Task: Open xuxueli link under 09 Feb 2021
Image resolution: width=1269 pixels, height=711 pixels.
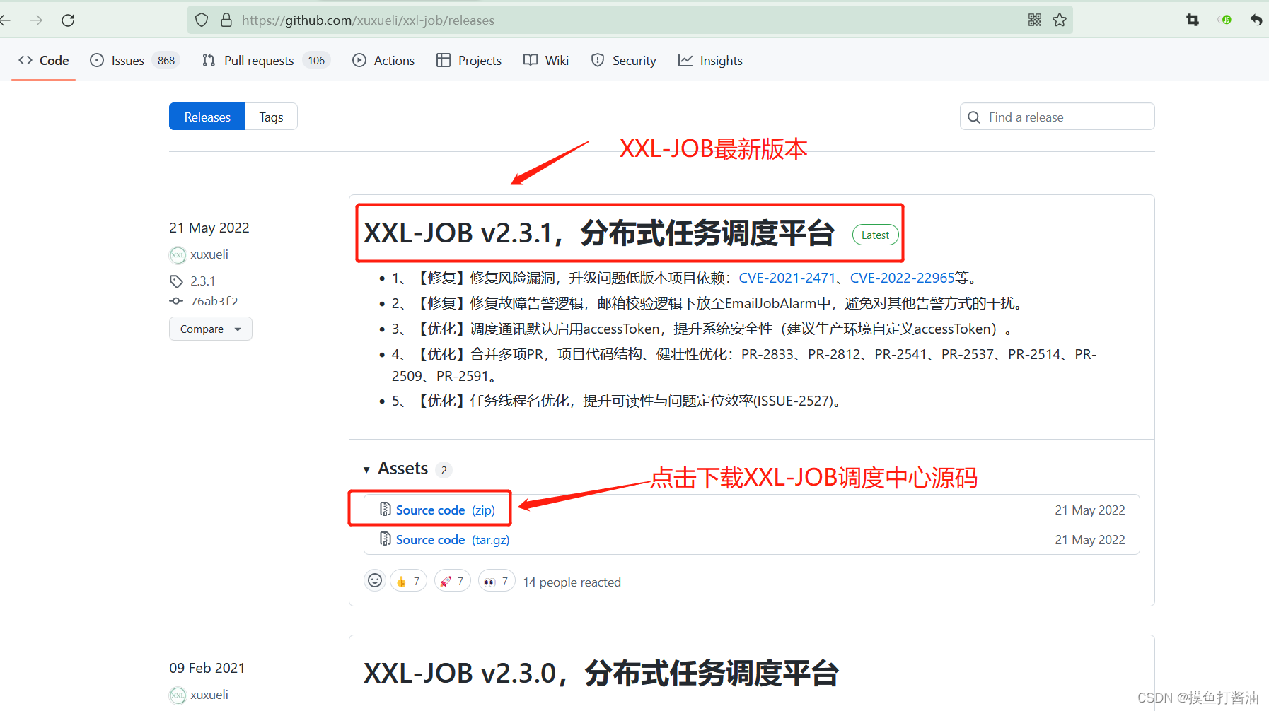Action: click(x=209, y=695)
